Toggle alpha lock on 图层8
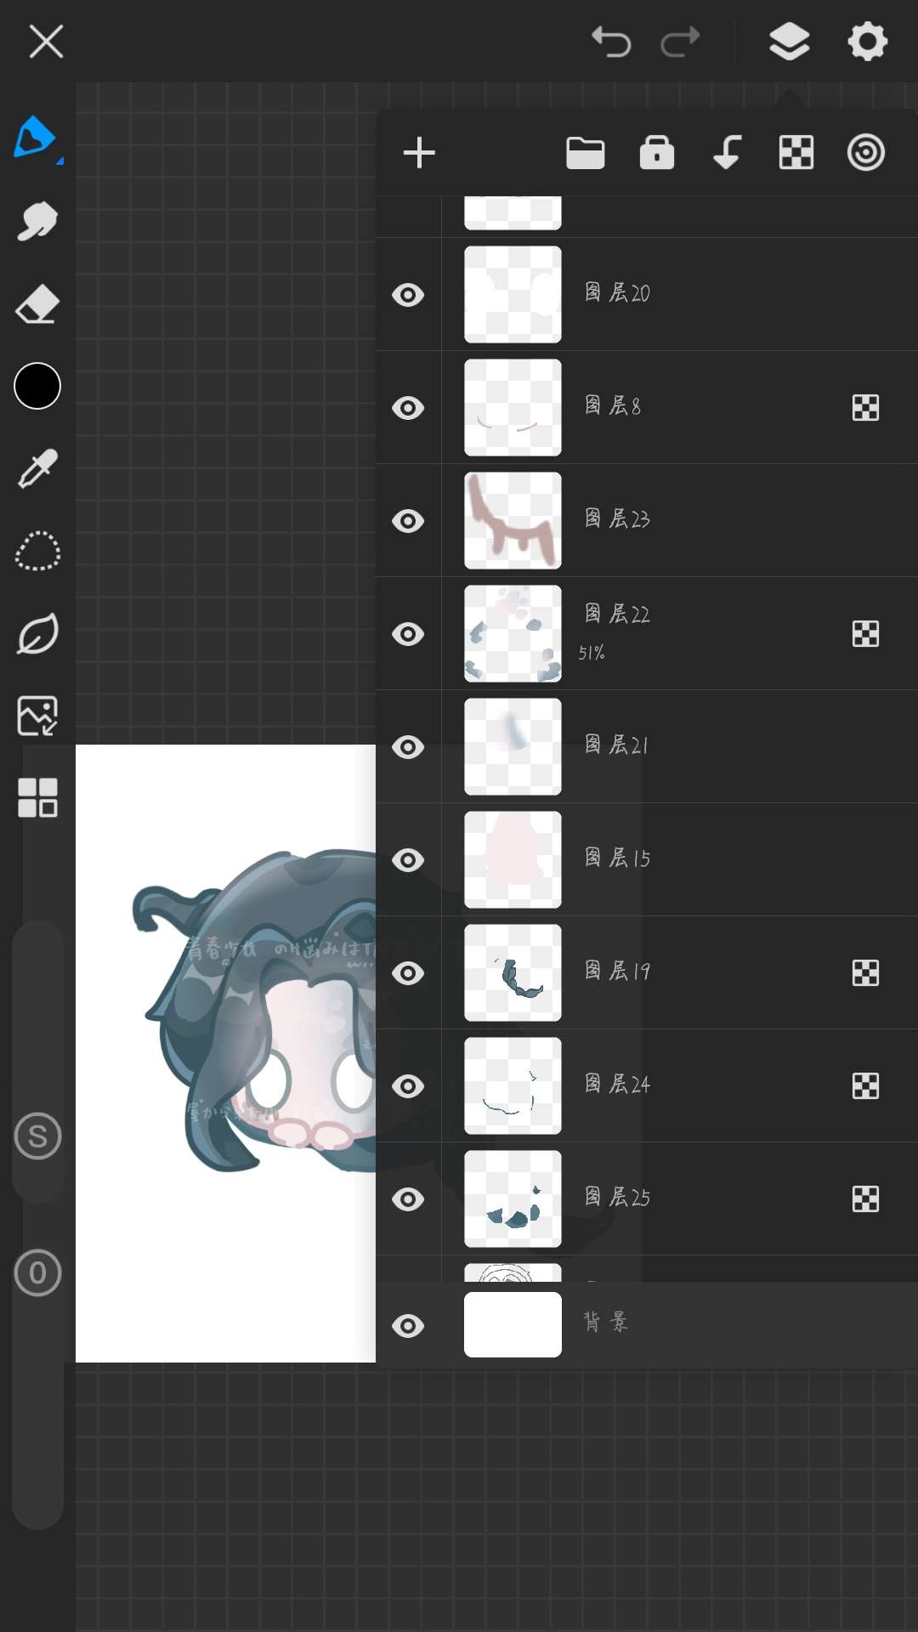This screenshot has height=1632, width=918. click(x=865, y=408)
